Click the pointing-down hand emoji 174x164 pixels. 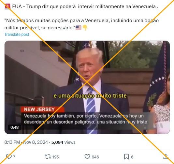[x=85, y=28]
